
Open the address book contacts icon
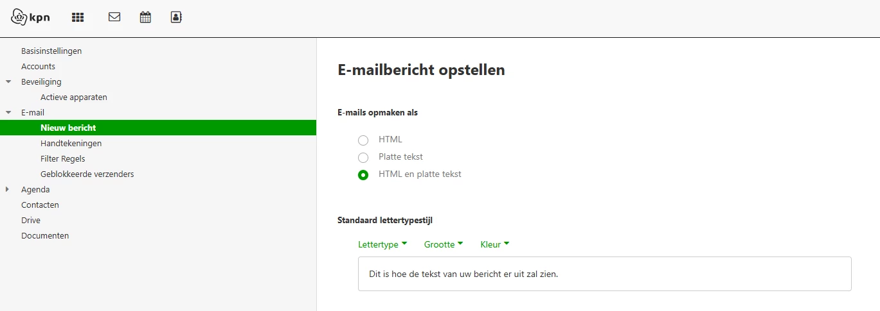(x=176, y=17)
